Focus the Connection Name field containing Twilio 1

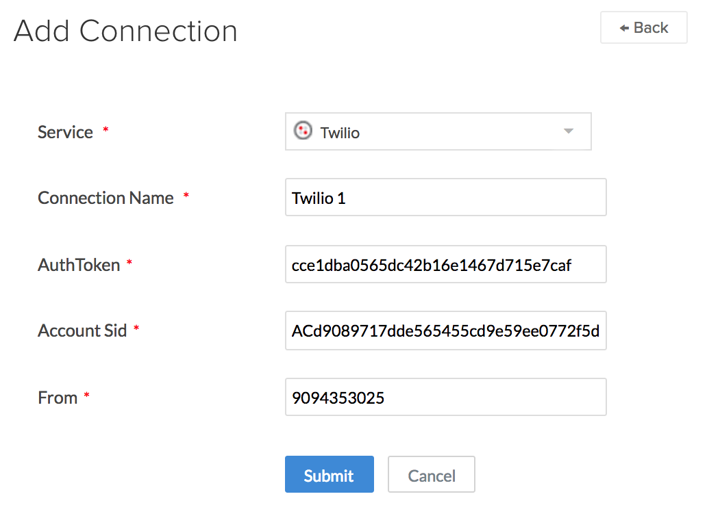(445, 198)
